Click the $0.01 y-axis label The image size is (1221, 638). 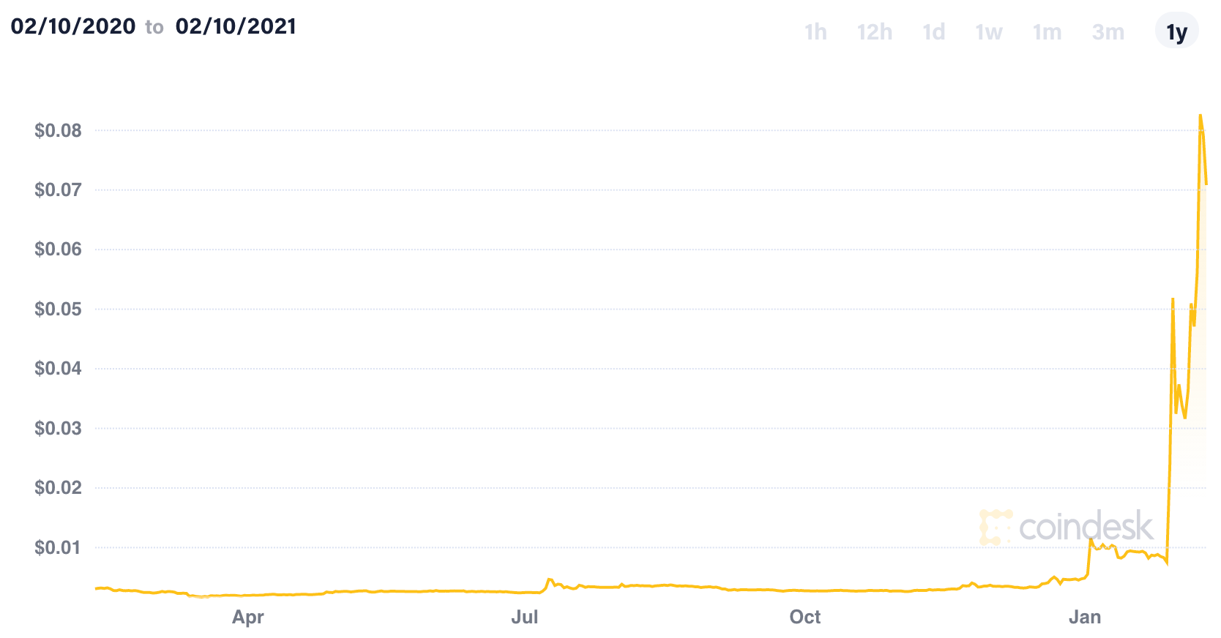(58, 547)
